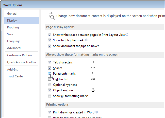Open the Trust Center section
Image resolution: width=165 pixels, height=118 pixels.
pos(15,76)
